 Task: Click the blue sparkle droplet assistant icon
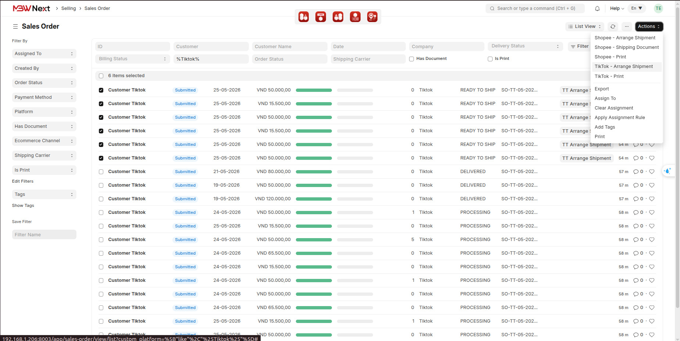tap(668, 171)
